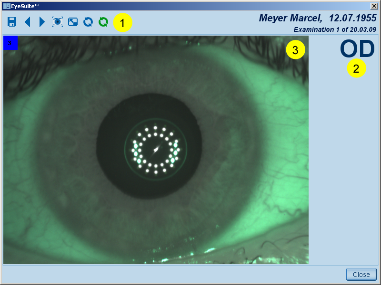Click the birth date 12.07.1955
This screenshot has width=381, height=285.
tap(352, 18)
